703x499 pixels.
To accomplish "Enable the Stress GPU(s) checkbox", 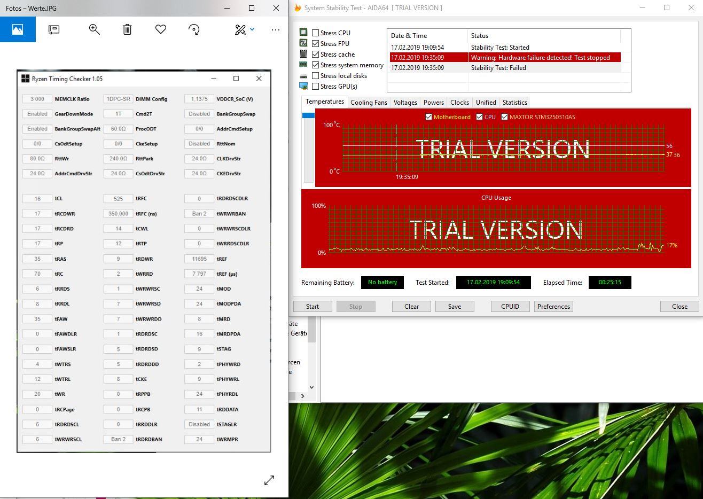I will click(x=316, y=87).
